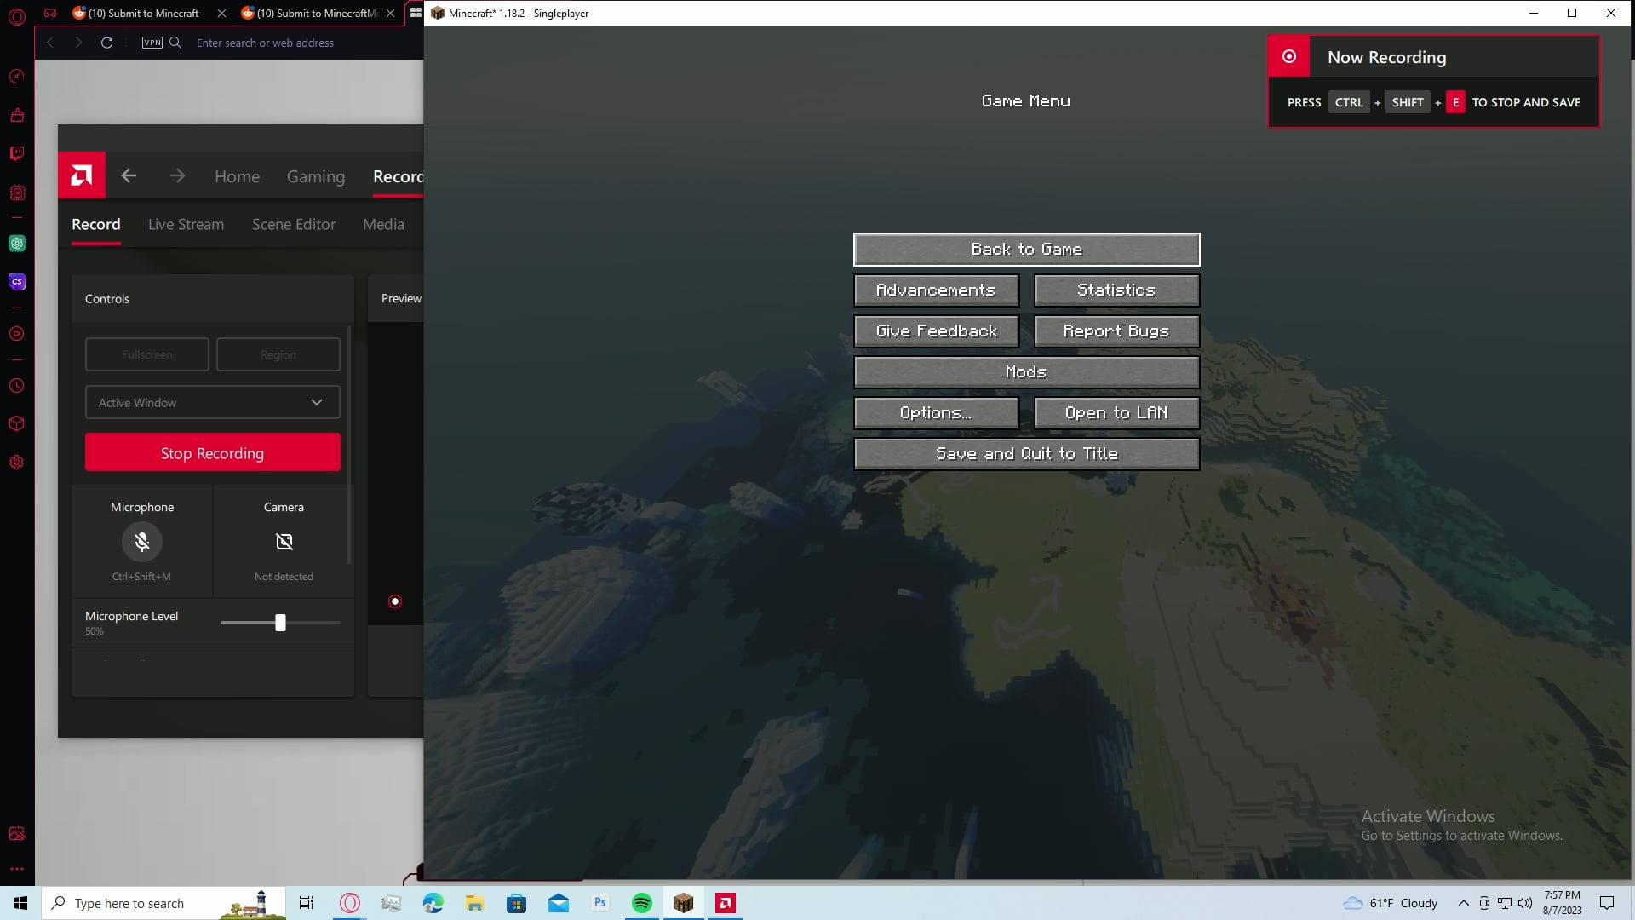Click Stop Recording button

[x=213, y=452]
